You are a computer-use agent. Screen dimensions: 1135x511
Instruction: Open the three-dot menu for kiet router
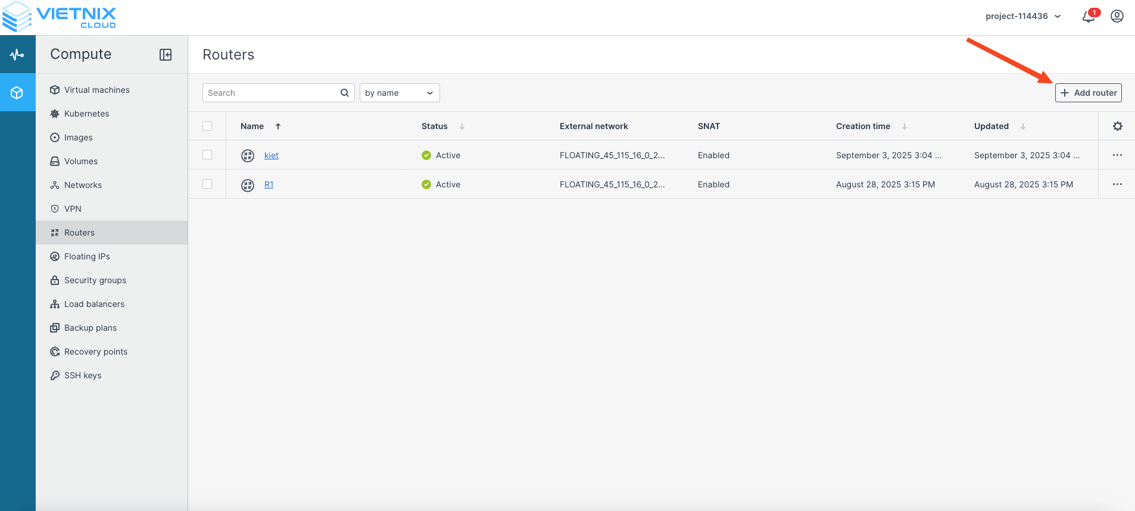click(1117, 155)
